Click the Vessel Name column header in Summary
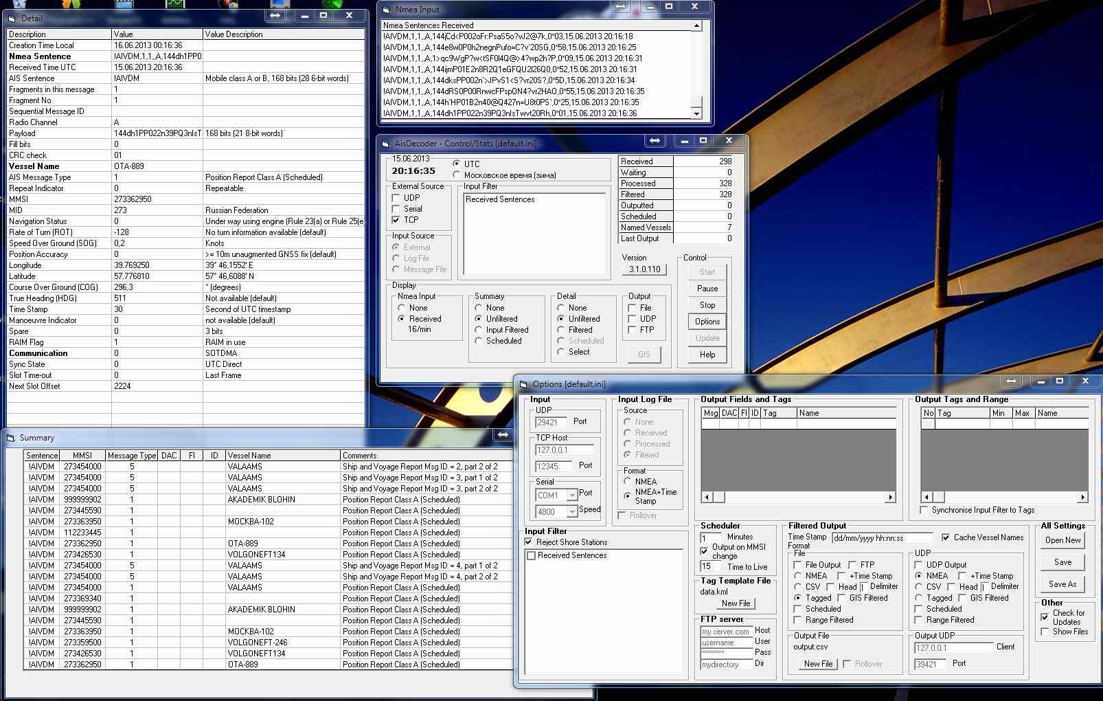This screenshot has height=701, width=1103. 282,456
